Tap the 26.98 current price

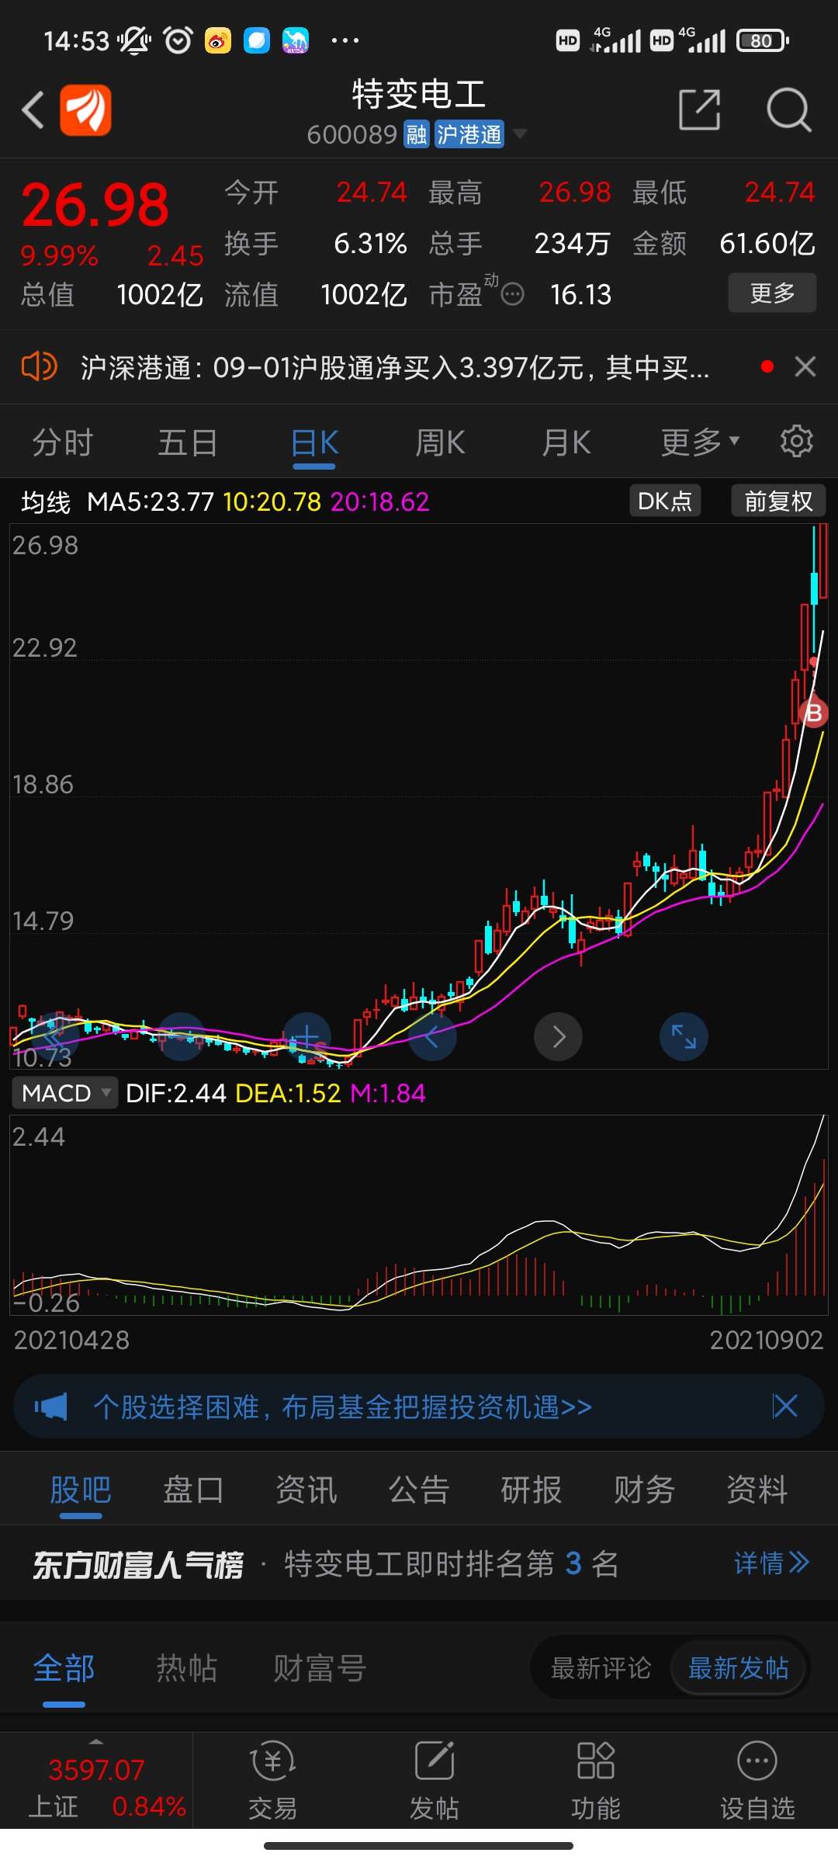[95, 205]
